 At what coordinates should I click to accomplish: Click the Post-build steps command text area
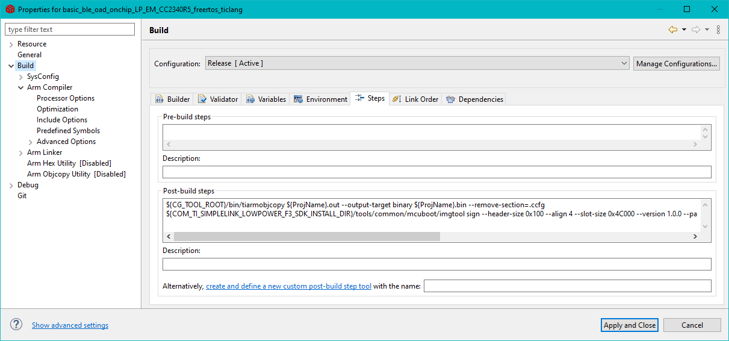(432, 214)
